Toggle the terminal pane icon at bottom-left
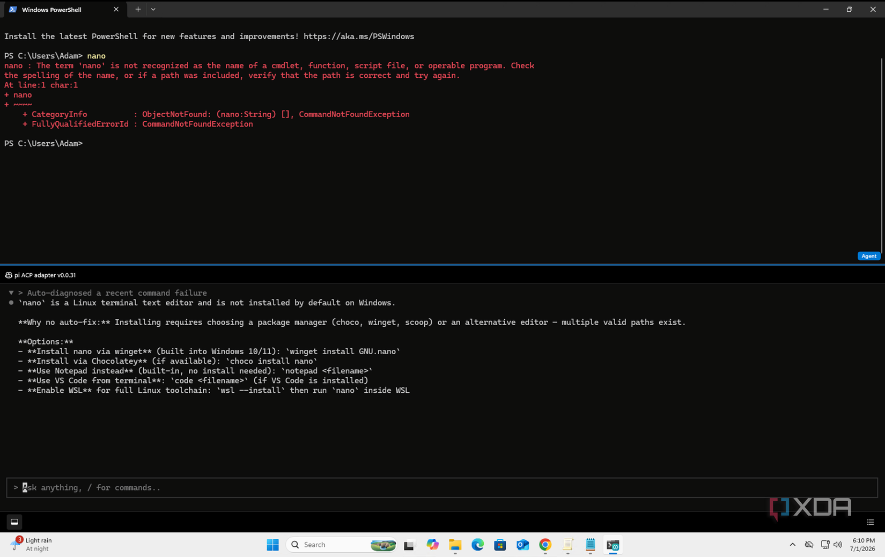Image resolution: width=885 pixels, height=557 pixels. pyautogui.click(x=14, y=522)
